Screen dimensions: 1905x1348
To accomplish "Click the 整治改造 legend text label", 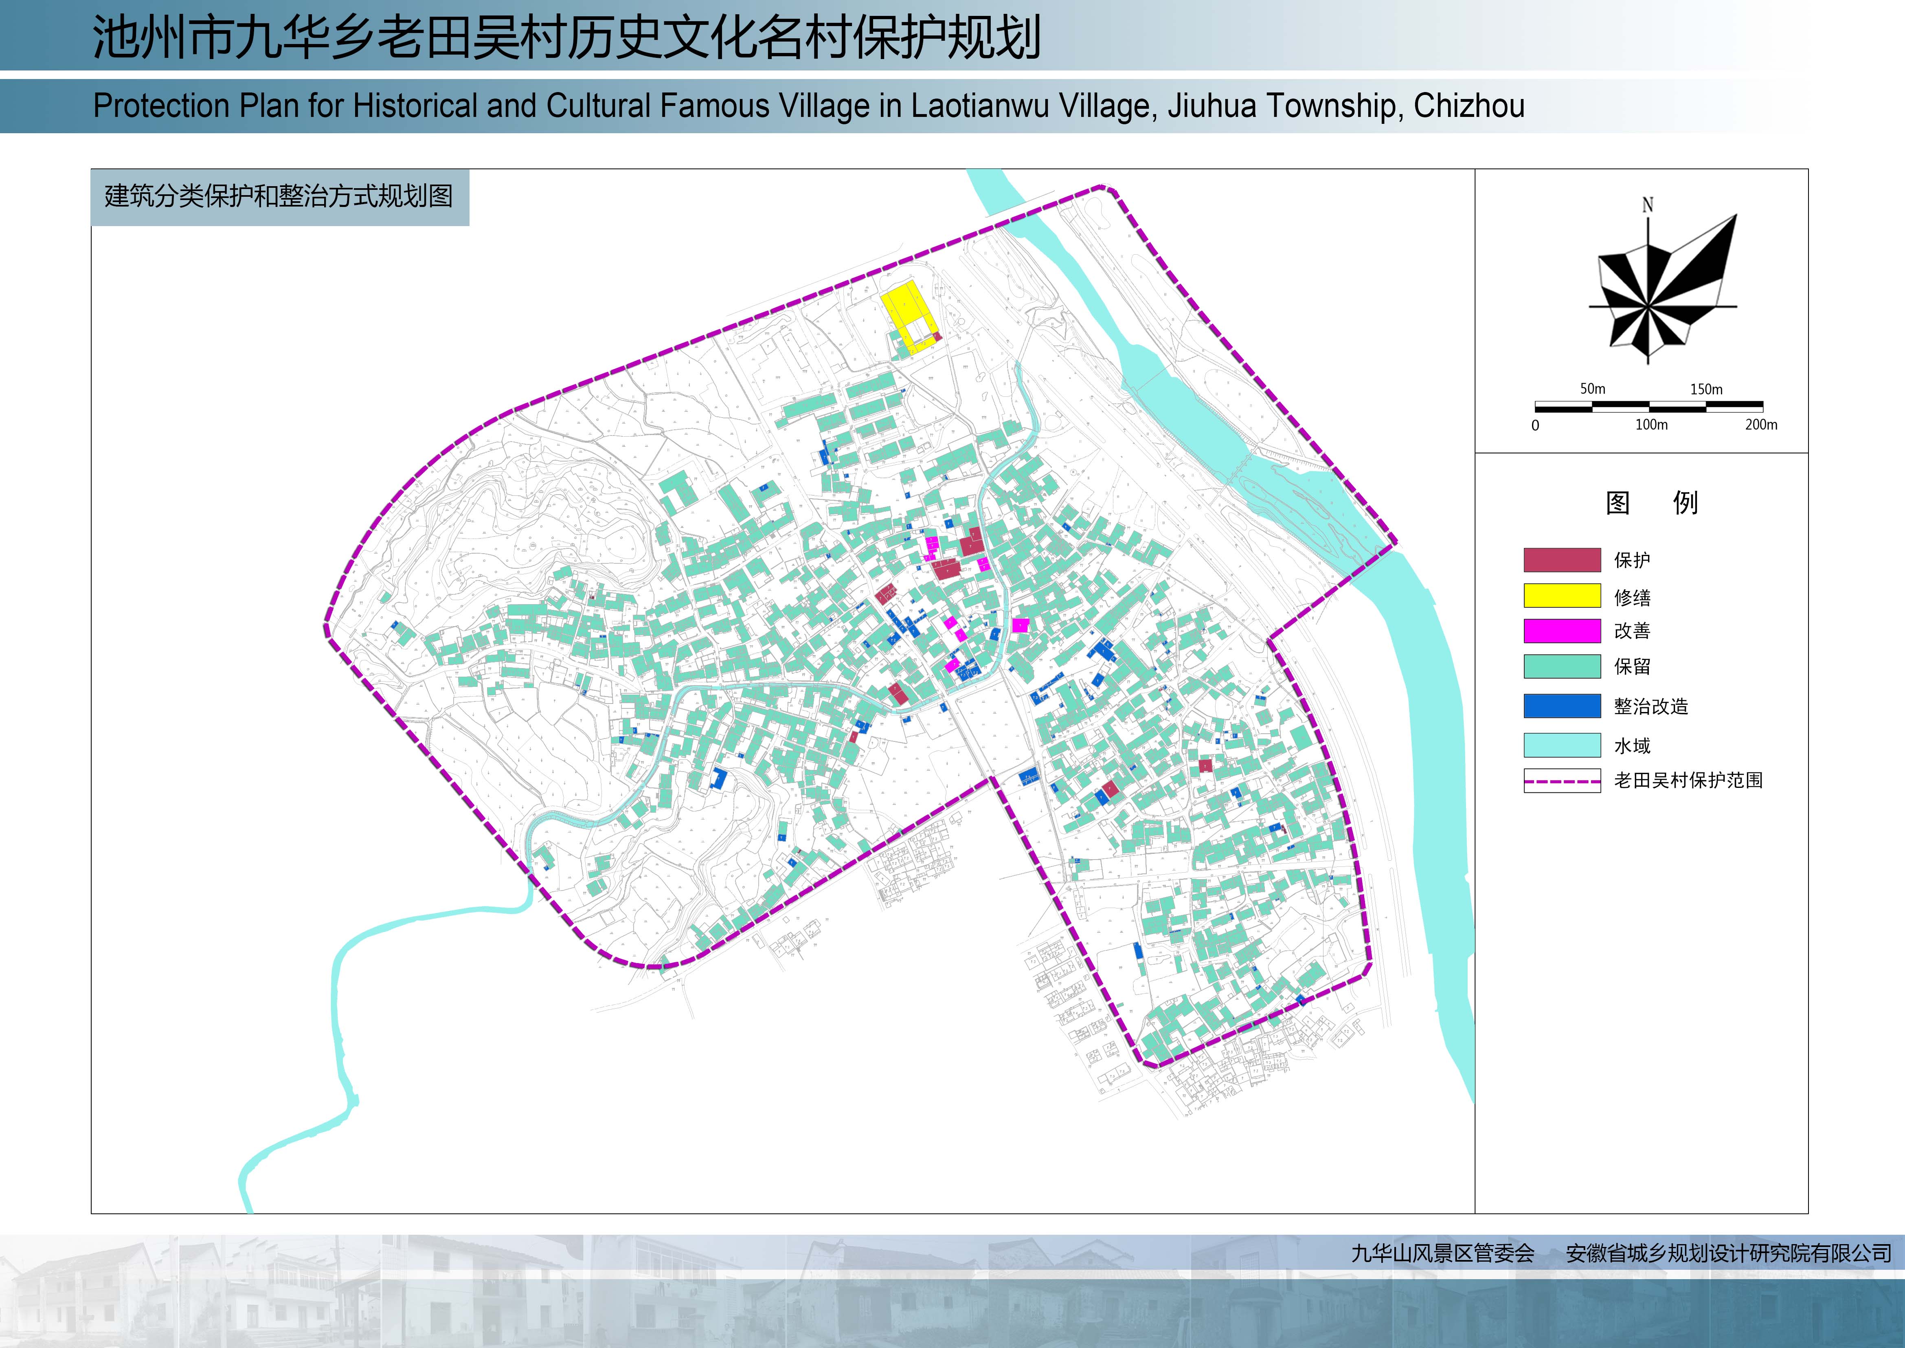I will coord(1650,707).
